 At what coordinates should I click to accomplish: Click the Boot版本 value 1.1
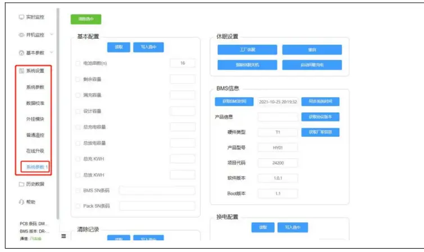coord(278,194)
